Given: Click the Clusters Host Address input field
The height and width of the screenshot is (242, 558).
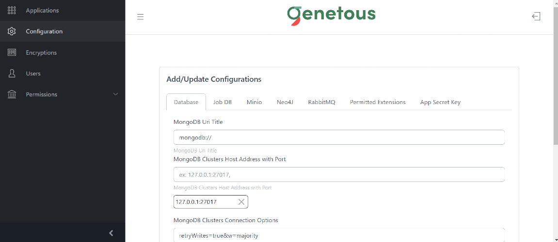Looking at the screenshot, I should 339,174.
